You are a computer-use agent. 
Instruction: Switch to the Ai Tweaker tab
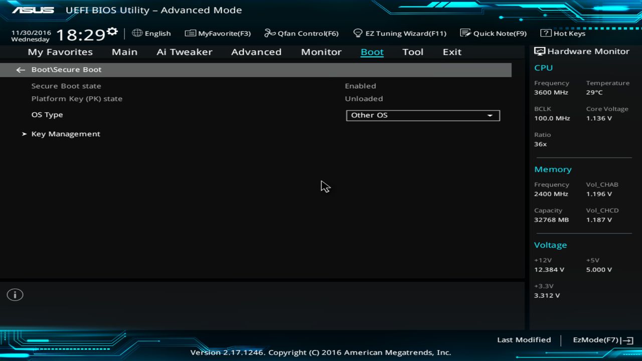tap(184, 52)
